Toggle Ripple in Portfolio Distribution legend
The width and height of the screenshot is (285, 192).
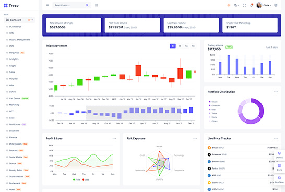click(213, 117)
